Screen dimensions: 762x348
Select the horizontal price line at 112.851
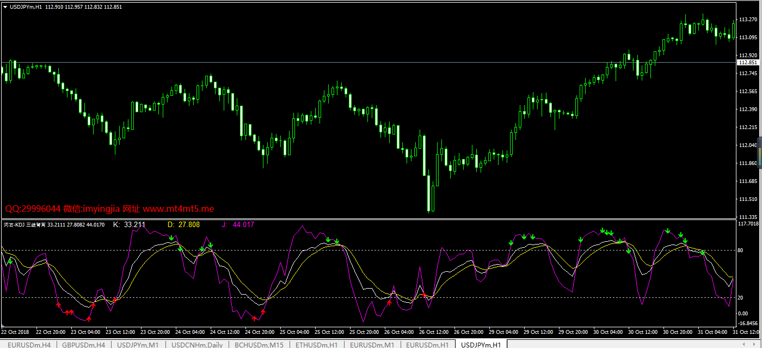pyautogui.click(x=368, y=62)
